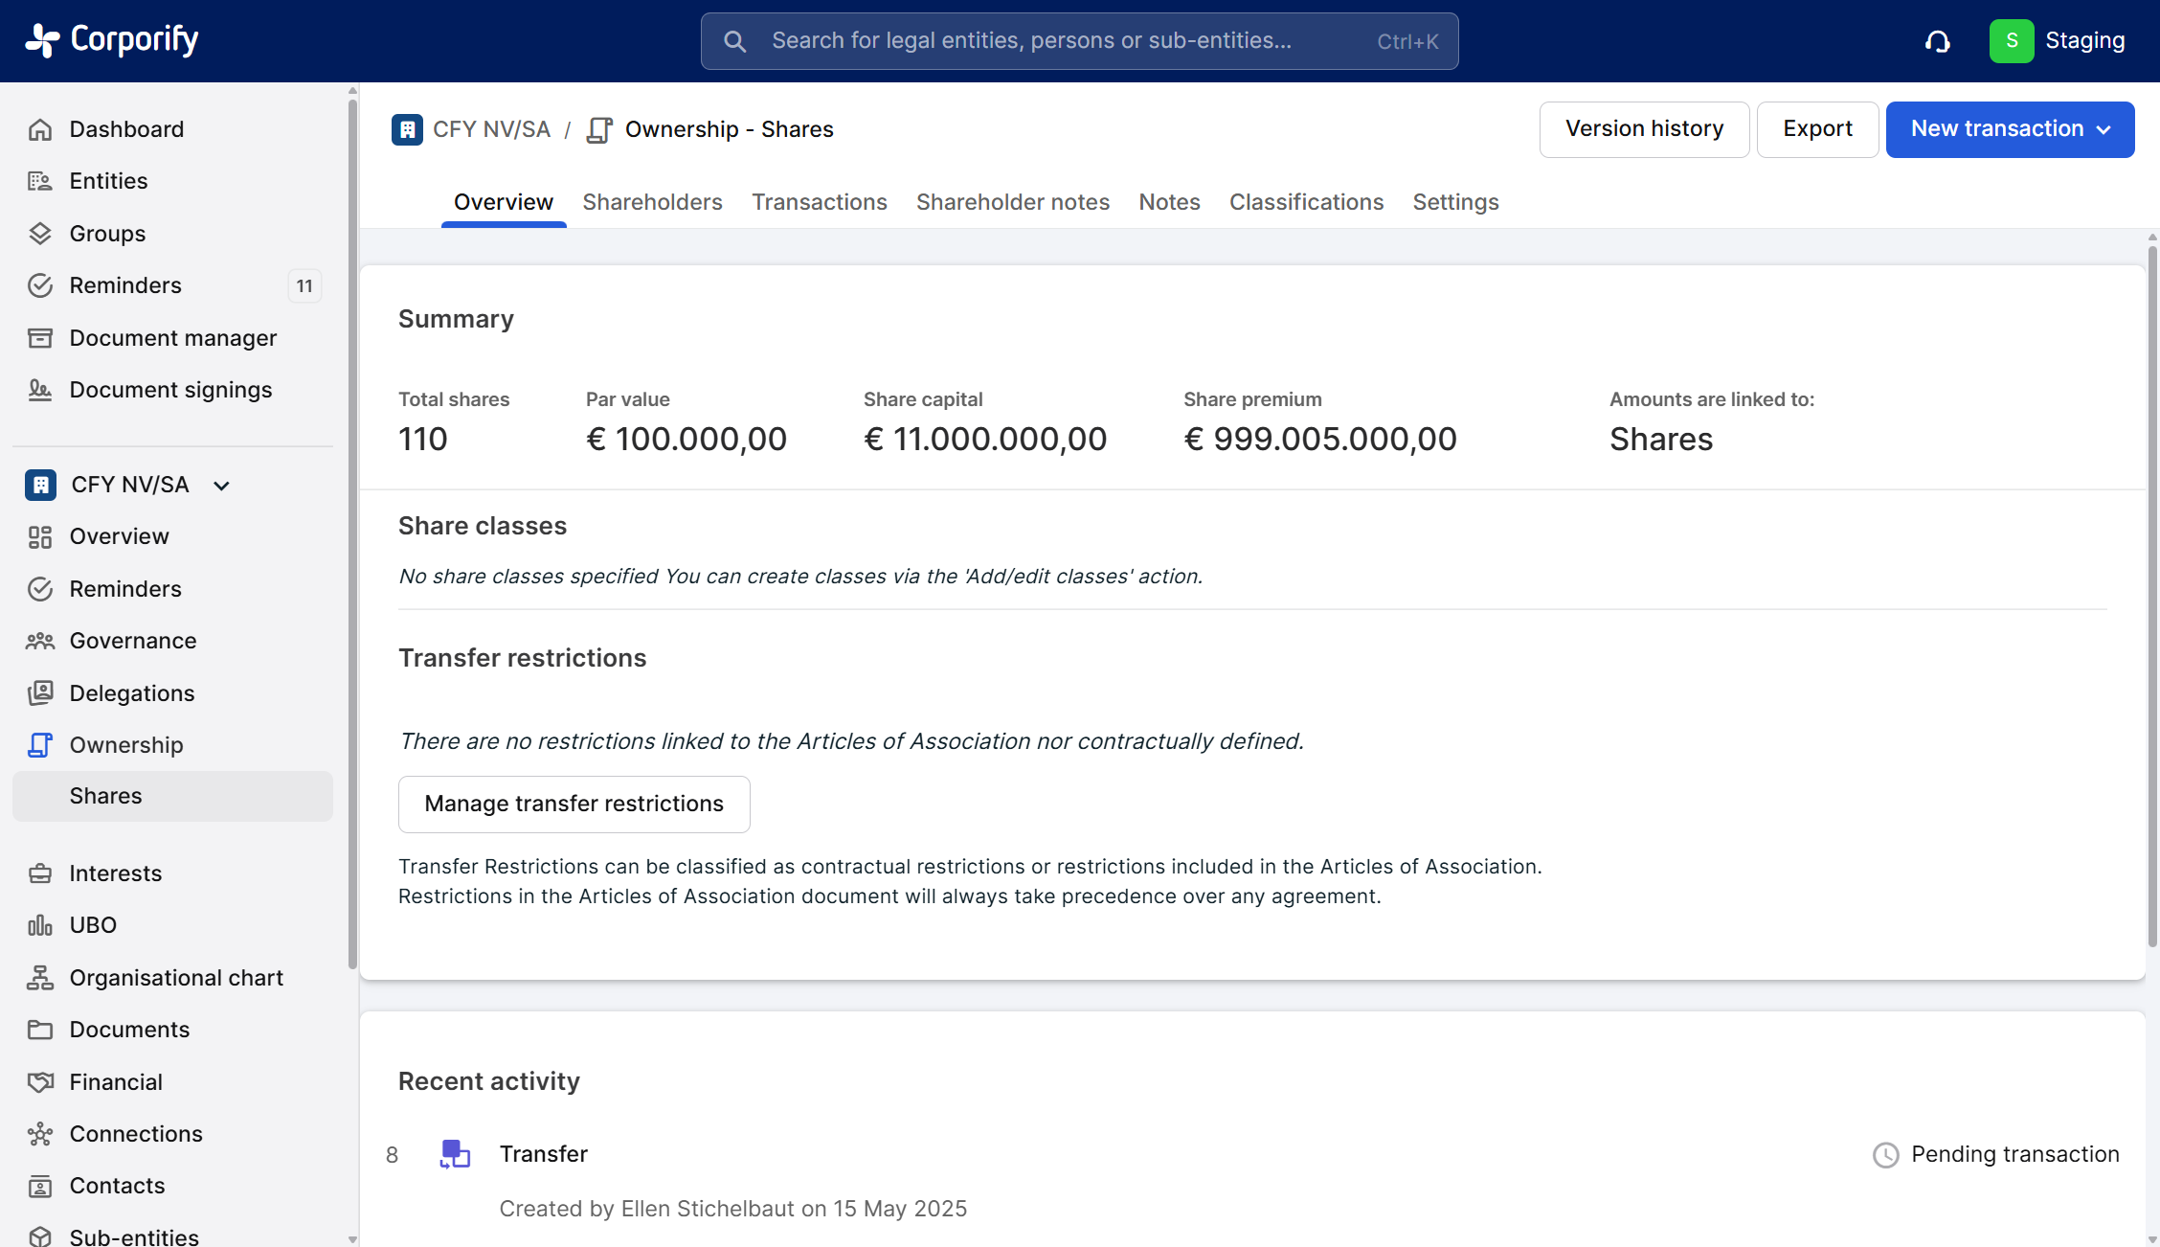This screenshot has height=1247, width=2160.
Task: Click the main content vertical scrollbar
Action: pos(2151,594)
